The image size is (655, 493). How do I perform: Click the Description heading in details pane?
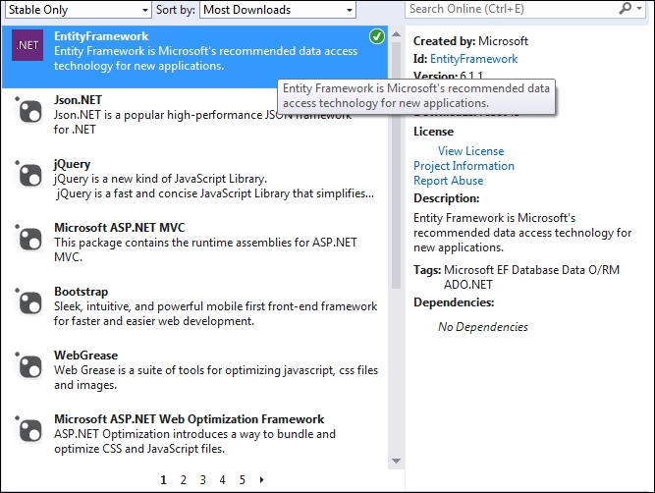point(447,198)
